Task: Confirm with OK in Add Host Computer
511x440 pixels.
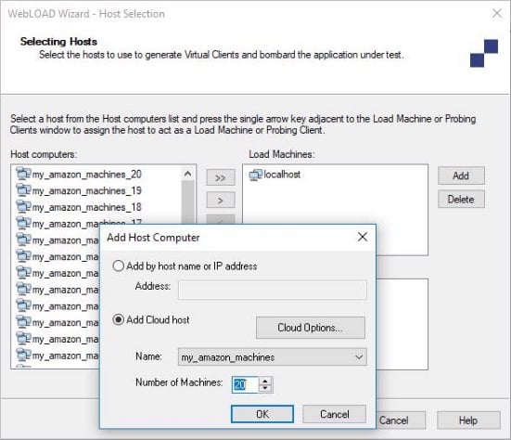Action: pos(262,414)
